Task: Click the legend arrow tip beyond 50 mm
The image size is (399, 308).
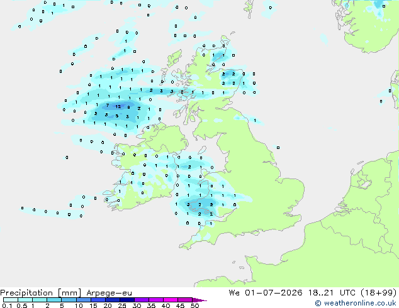Action: (x=199, y=300)
